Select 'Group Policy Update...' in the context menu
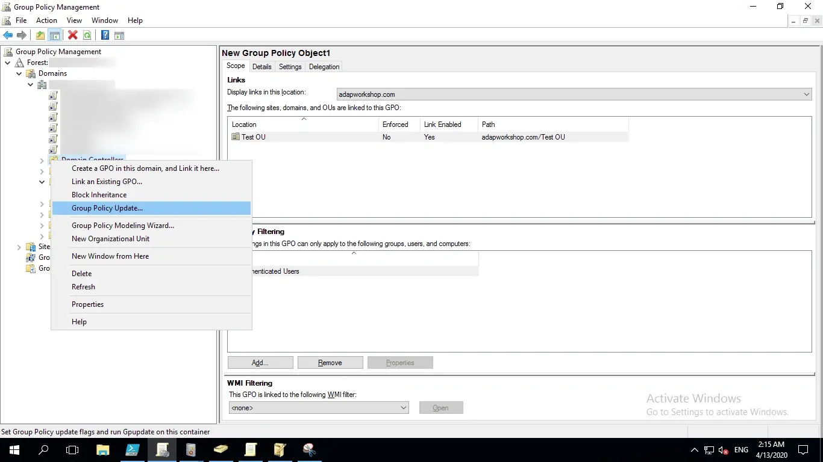The width and height of the screenshot is (823, 462). 151,208
